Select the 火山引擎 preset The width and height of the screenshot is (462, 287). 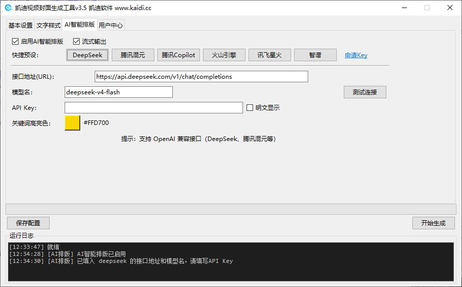[224, 55]
